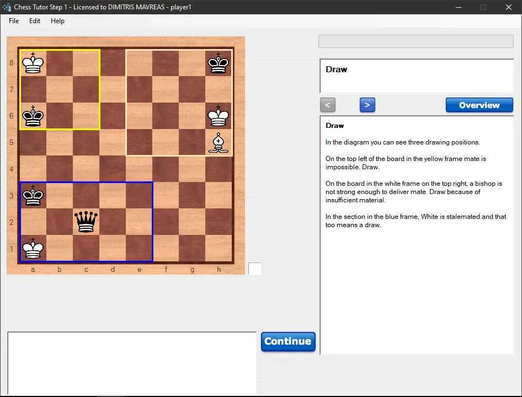This screenshot has width=522, height=397.
Task: Select the white king on a1
Action: tap(33, 248)
